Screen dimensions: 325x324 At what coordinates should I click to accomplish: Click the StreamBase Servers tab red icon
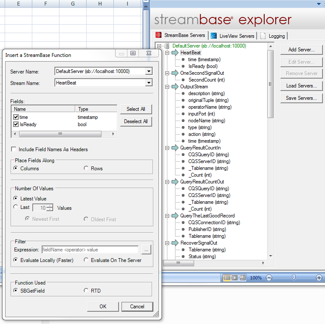(x=158, y=35)
